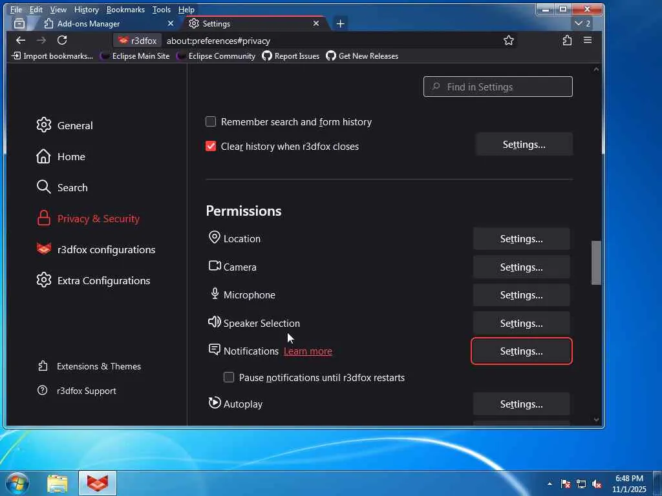Open the Tools menu
Viewport: 662px width, 496px height.
pyautogui.click(x=161, y=9)
